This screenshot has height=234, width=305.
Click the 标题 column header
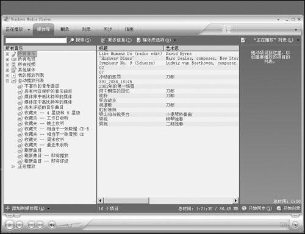pyautogui.click(x=131, y=48)
